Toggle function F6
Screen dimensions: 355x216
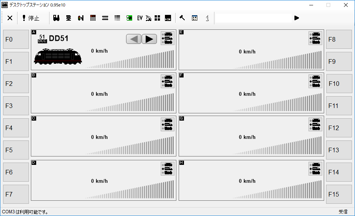(16, 172)
